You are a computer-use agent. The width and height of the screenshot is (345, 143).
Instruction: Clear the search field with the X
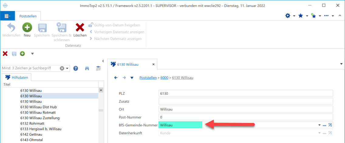point(62,68)
